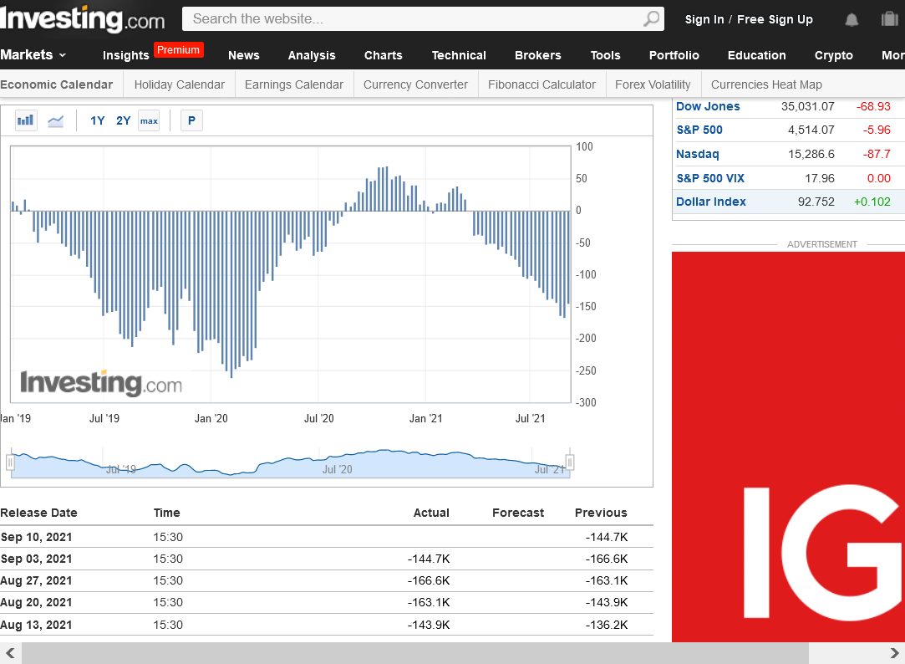Go to Economic Calendar tab
Viewport: 905px width, 664px height.
pyautogui.click(x=57, y=84)
